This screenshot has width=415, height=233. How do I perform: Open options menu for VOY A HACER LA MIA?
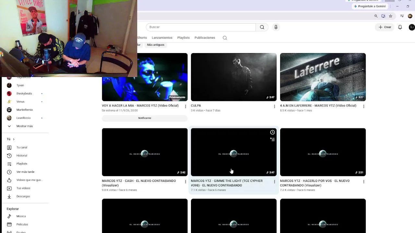185,106
